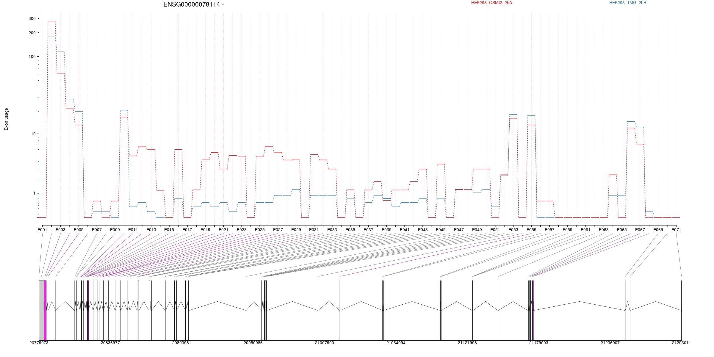Select exon label E053
The height and width of the screenshot is (357, 714).
click(513, 230)
